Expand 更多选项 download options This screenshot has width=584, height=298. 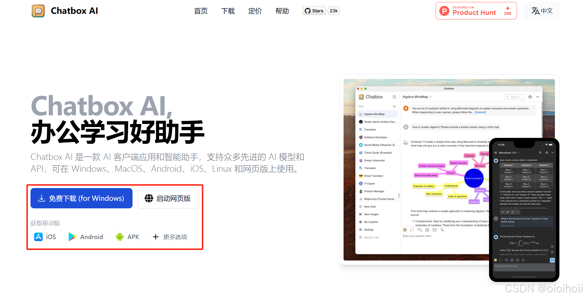(x=170, y=237)
